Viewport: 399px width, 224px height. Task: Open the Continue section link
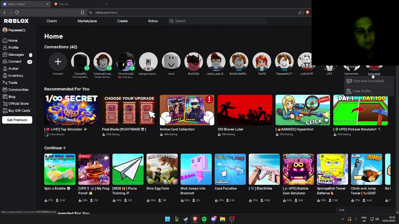55,148
